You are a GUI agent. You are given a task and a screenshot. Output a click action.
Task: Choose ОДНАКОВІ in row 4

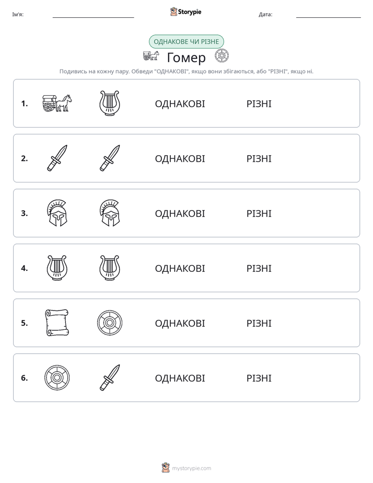180,268
